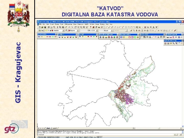184x138 pixels.
Task: Open the Draw menu
Action: coord(75,24)
